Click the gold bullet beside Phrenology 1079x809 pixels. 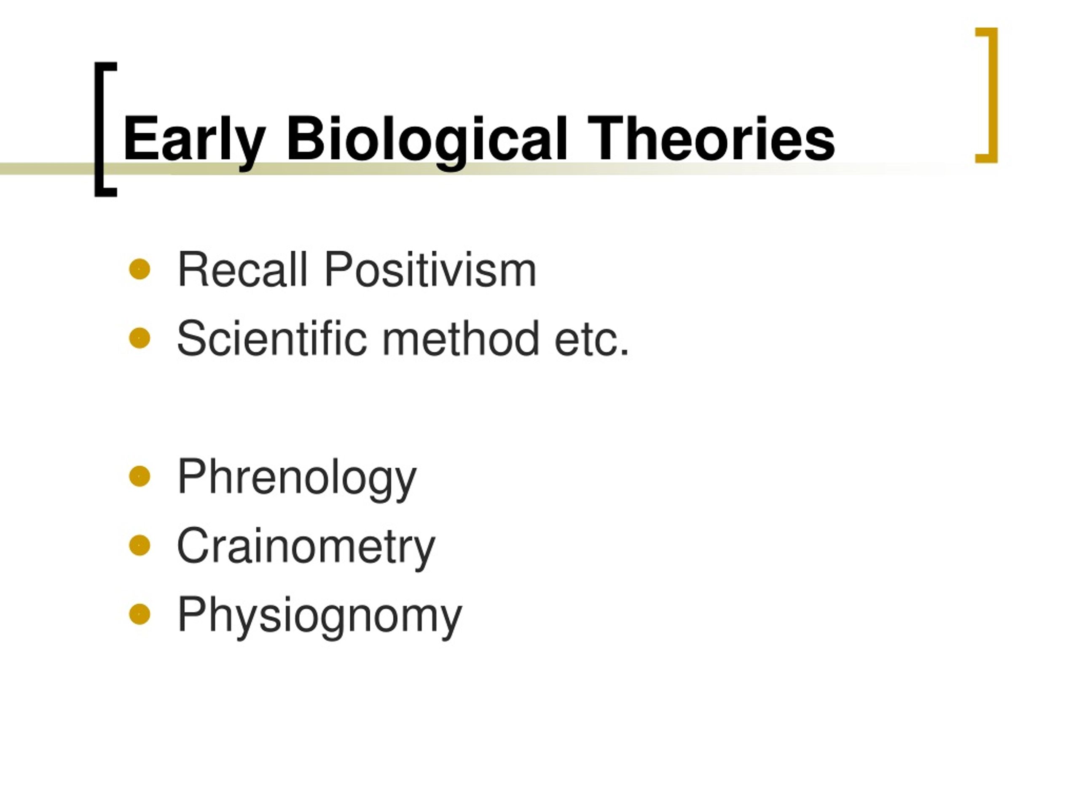[x=140, y=476]
